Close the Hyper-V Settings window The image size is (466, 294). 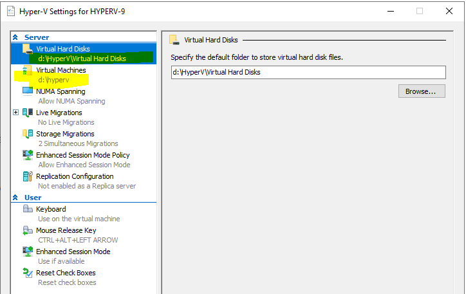(449, 12)
